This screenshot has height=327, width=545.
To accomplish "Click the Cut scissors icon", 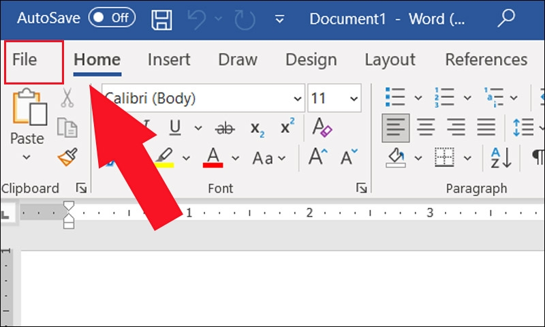I will point(67,98).
